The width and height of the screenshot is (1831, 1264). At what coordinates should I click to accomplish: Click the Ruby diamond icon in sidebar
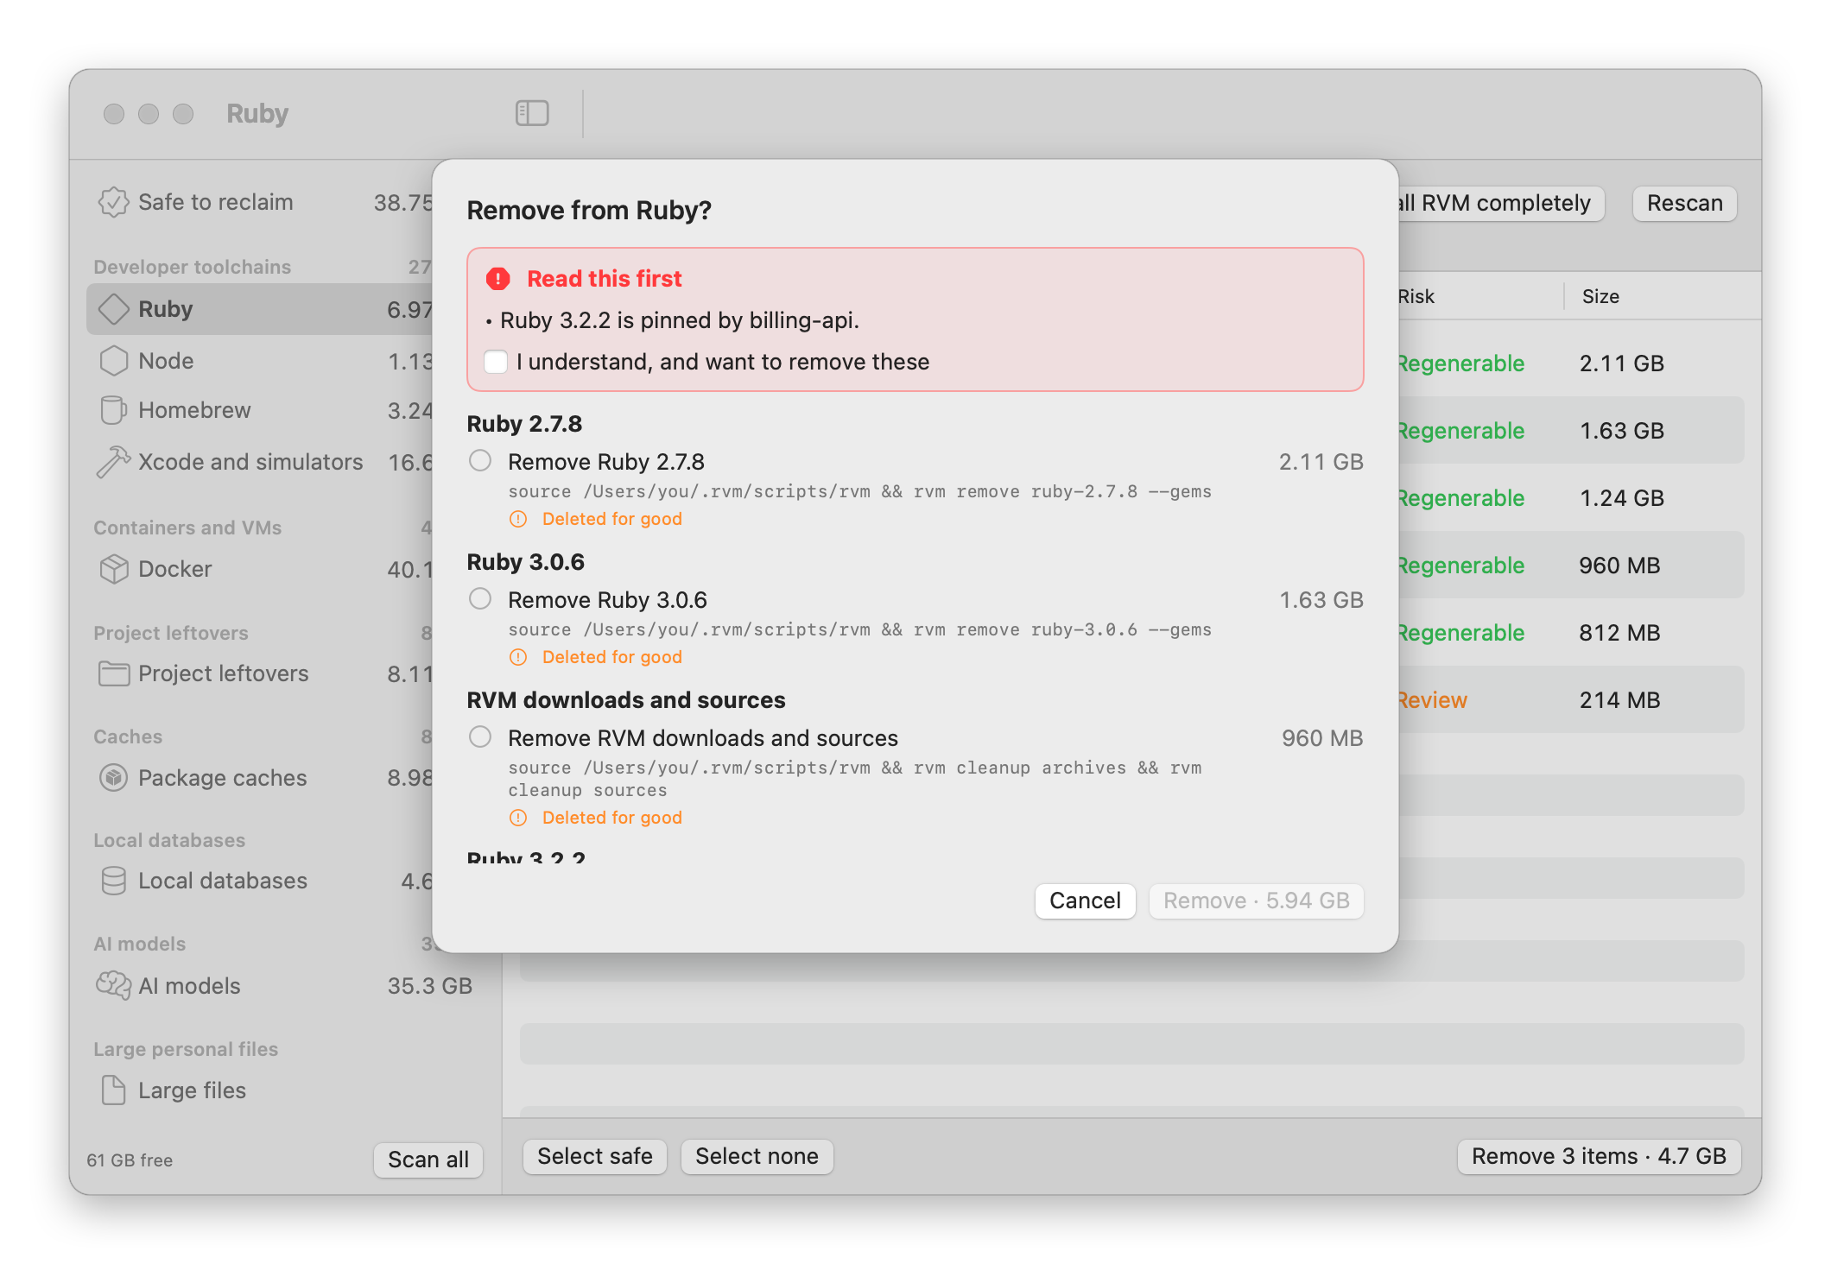tap(113, 309)
